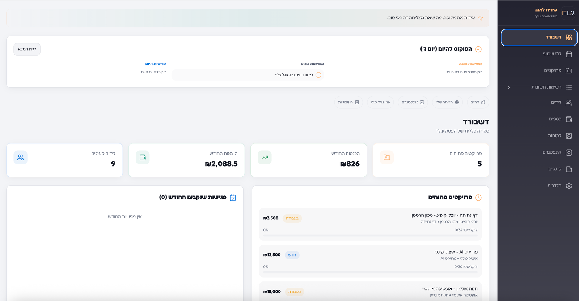This screenshot has height=301, width=579.
Task: Click the star icon in the top banner
Action: [x=480, y=18]
